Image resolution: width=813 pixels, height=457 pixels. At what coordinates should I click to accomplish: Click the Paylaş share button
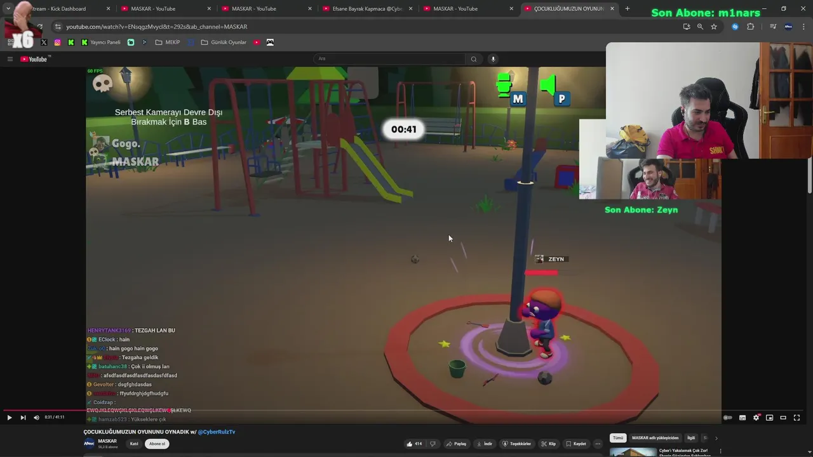pyautogui.click(x=456, y=444)
